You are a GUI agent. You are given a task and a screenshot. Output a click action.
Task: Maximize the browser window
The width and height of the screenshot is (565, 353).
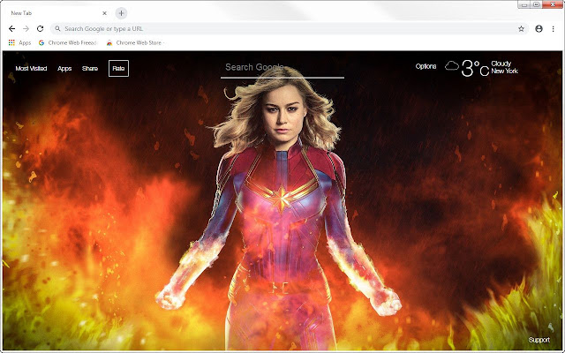(536, 4)
